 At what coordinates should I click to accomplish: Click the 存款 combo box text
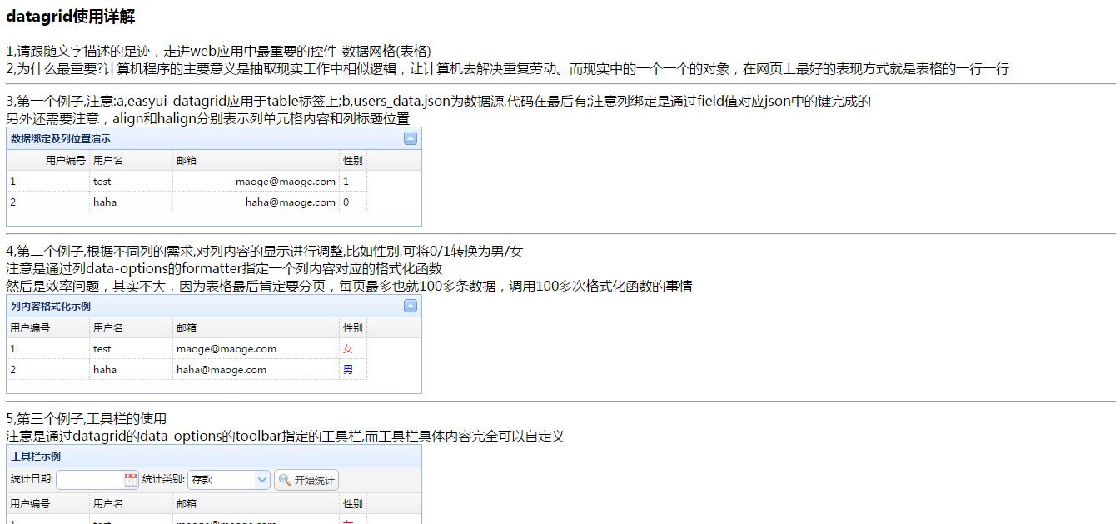[222, 480]
